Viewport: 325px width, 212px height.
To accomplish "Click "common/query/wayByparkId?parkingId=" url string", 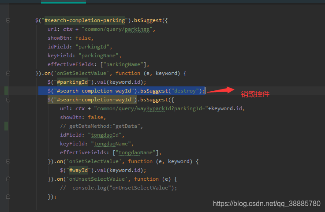I will click(x=151, y=108).
